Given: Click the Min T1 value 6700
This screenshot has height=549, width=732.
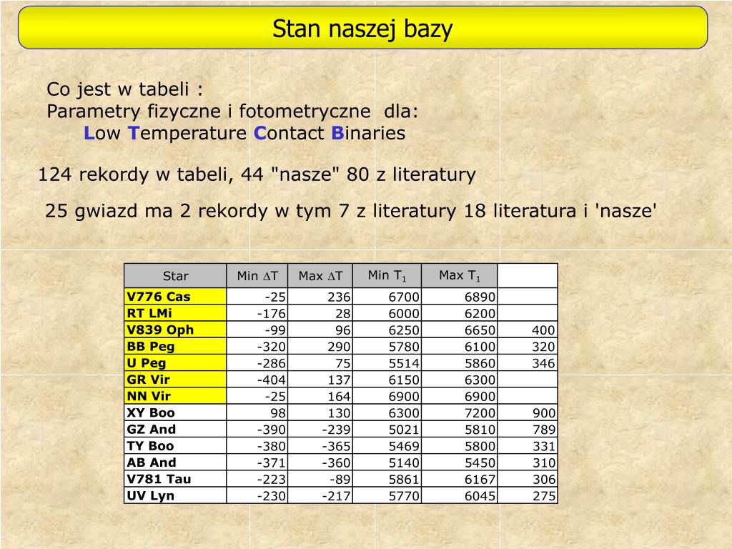Looking at the screenshot, I should [x=404, y=297].
